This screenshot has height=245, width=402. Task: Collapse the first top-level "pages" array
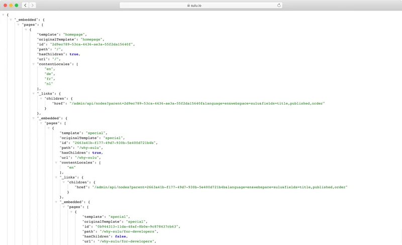pyautogui.click(x=19, y=25)
